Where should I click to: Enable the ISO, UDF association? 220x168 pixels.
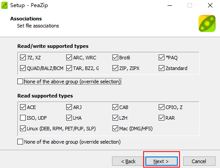click(x=23, y=118)
